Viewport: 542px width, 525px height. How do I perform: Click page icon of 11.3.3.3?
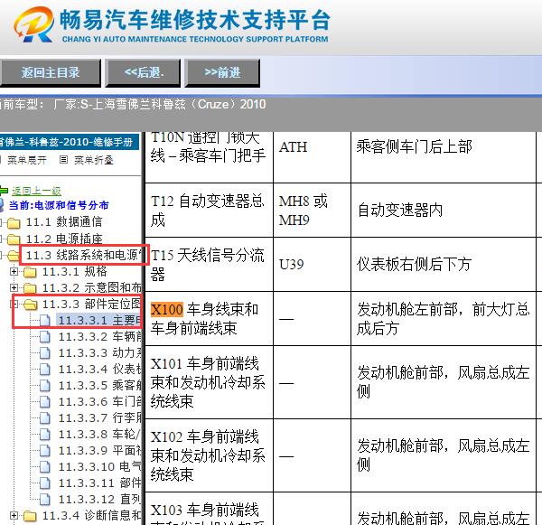pyautogui.click(x=44, y=353)
